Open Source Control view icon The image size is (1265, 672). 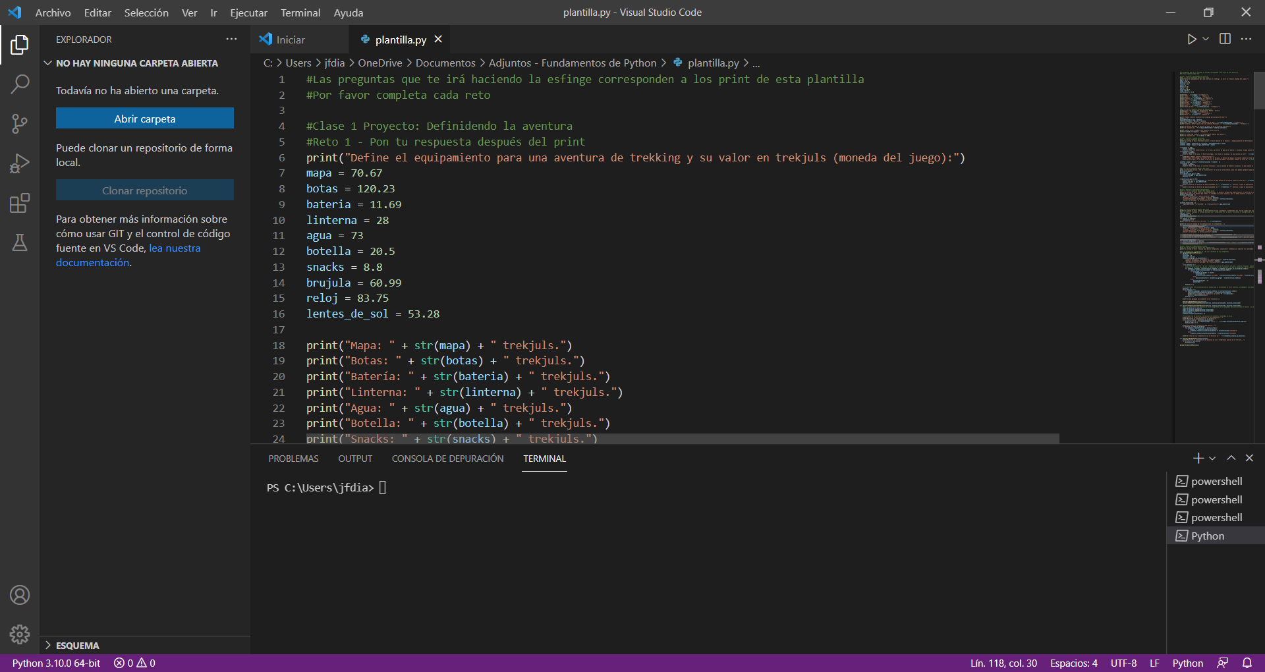(20, 123)
